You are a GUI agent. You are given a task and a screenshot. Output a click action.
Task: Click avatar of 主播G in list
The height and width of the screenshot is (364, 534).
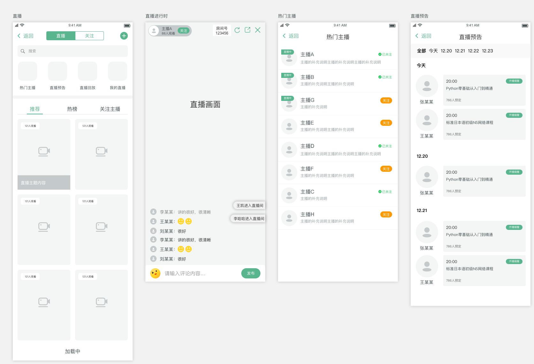tap(289, 103)
